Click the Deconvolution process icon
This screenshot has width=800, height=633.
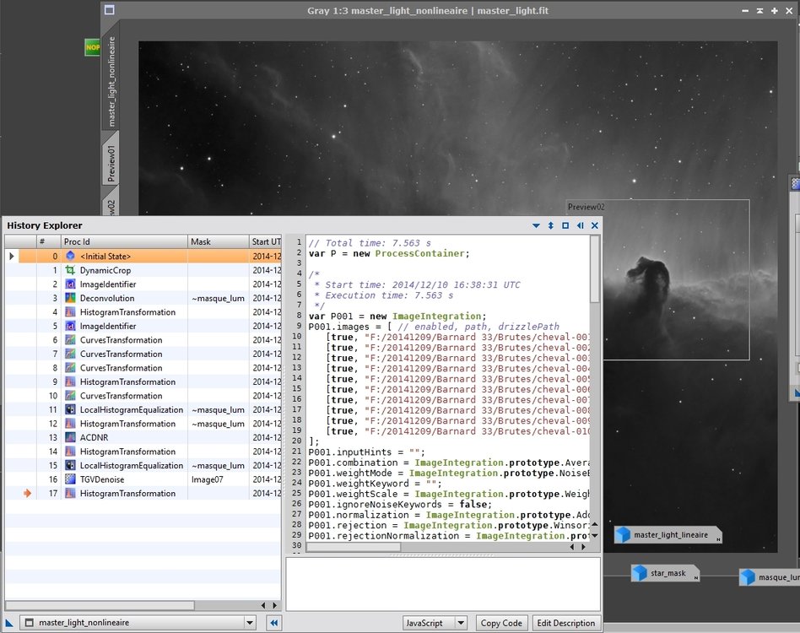[x=71, y=298]
